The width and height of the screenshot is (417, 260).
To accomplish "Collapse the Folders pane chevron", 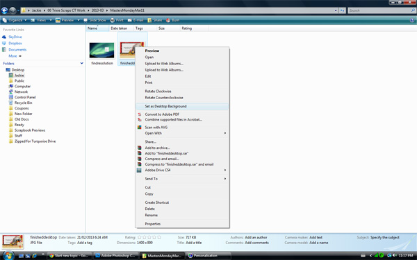I will tap(81, 63).
